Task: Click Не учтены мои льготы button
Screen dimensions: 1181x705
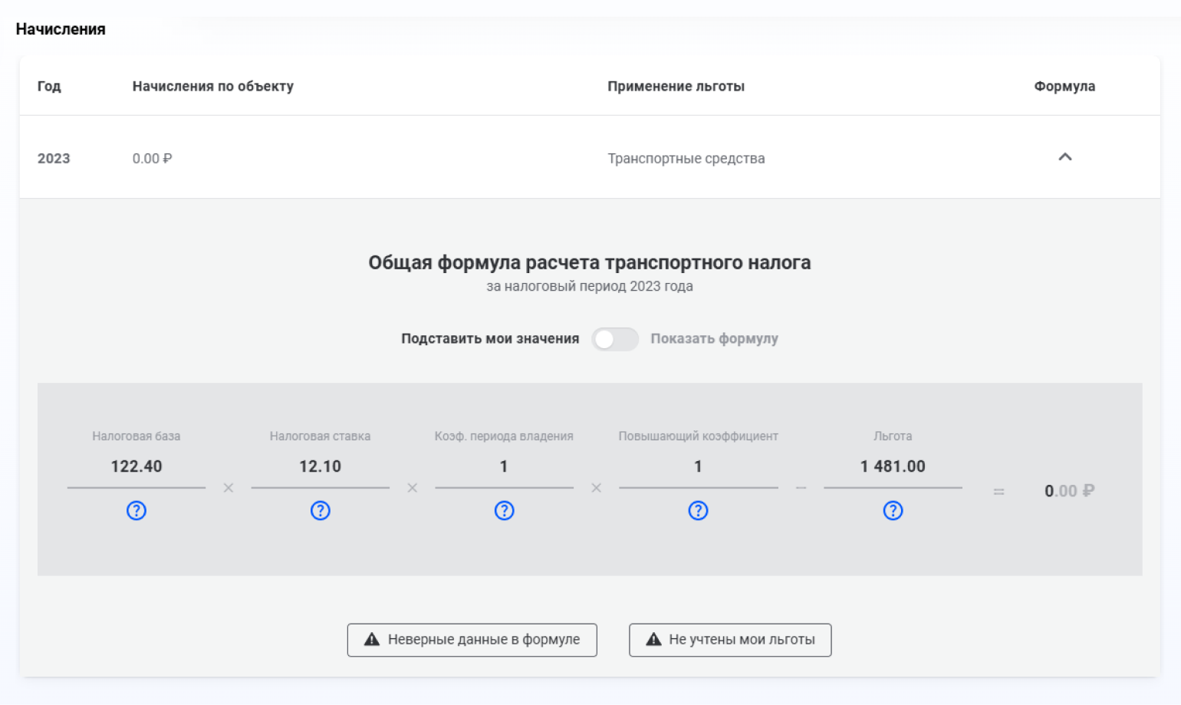Action: [730, 640]
